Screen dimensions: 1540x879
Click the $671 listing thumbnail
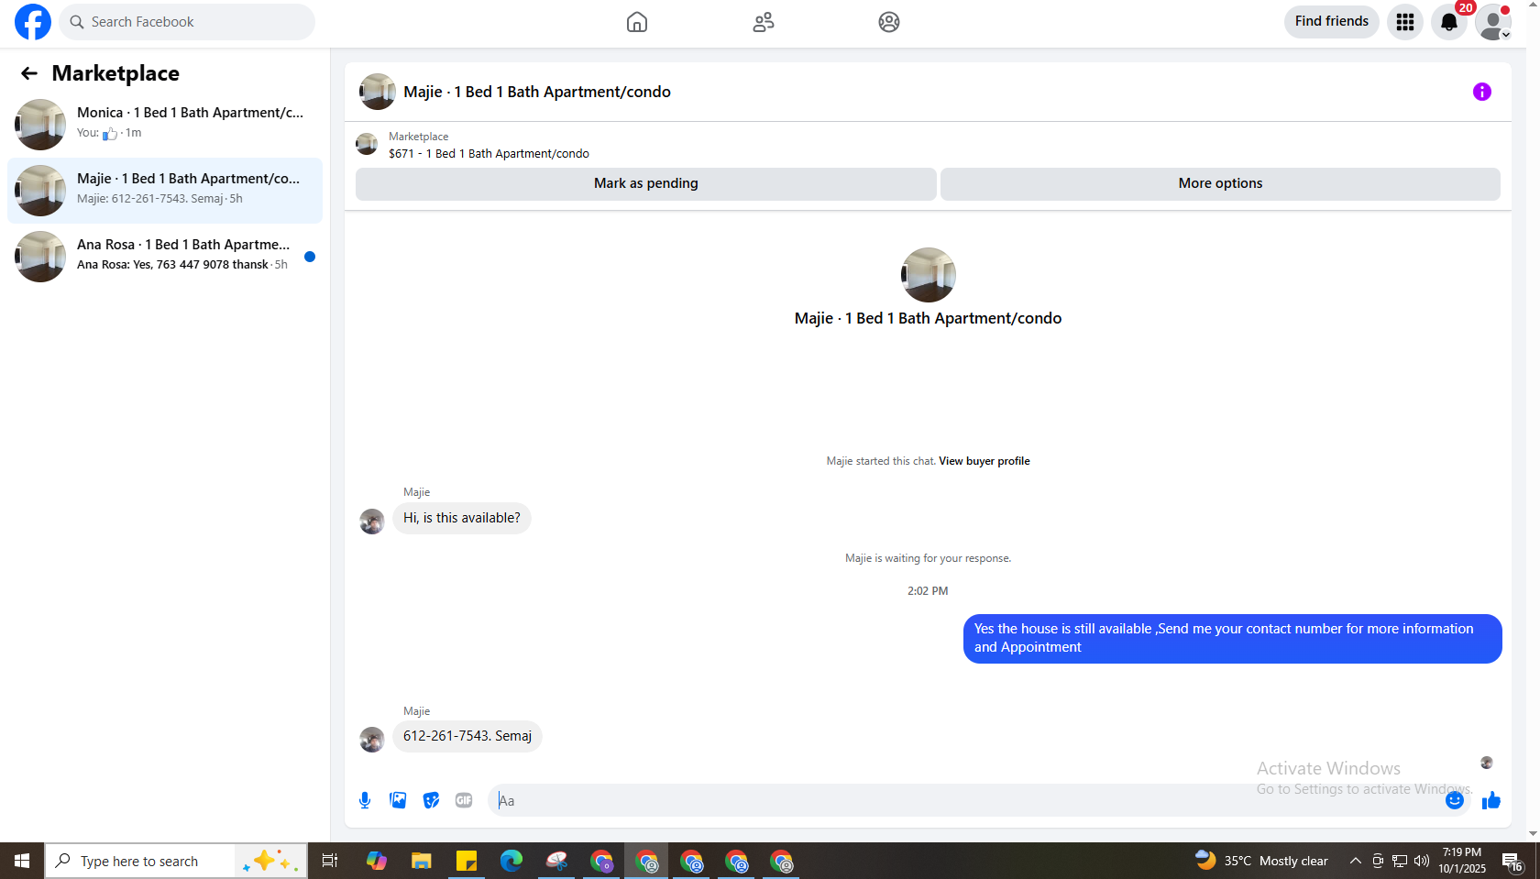click(x=367, y=145)
